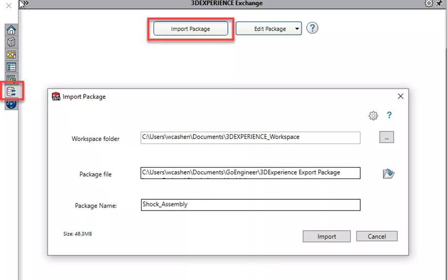Click the Import Package button
447x280 pixels.
coord(190,29)
